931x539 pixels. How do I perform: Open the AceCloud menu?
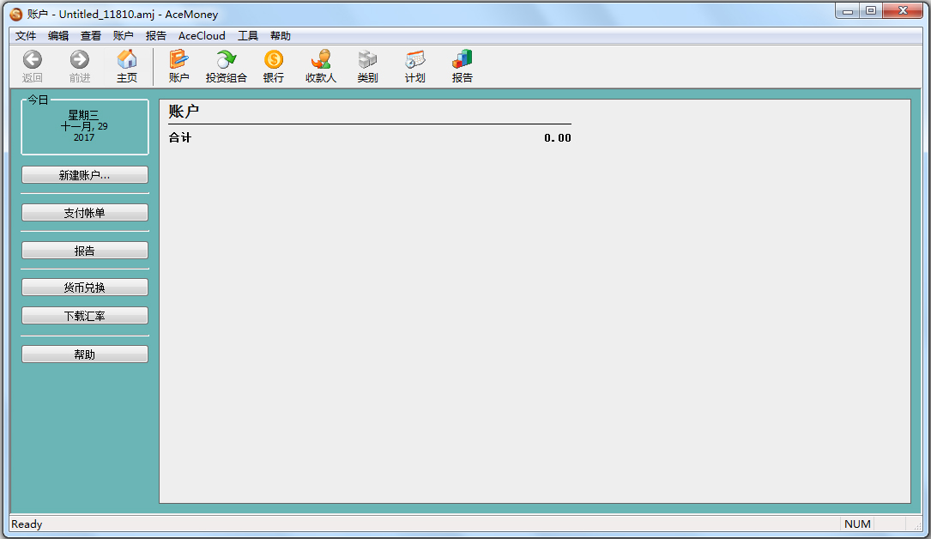pyautogui.click(x=202, y=35)
